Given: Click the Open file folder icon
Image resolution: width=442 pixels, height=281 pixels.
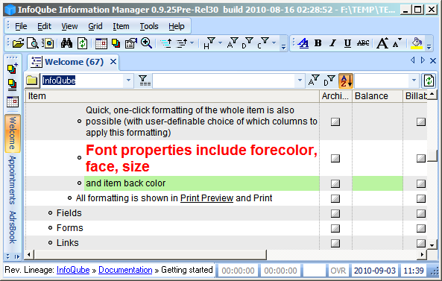Looking at the screenshot, I should pos(18,43).
